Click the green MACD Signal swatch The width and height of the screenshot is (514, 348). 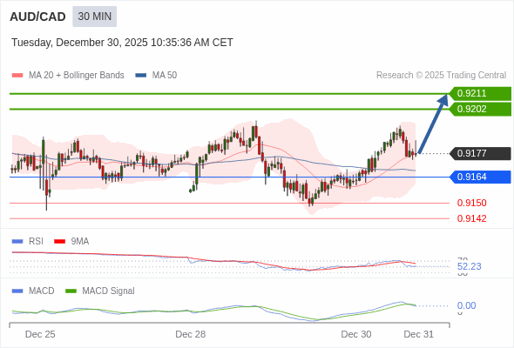71,291
